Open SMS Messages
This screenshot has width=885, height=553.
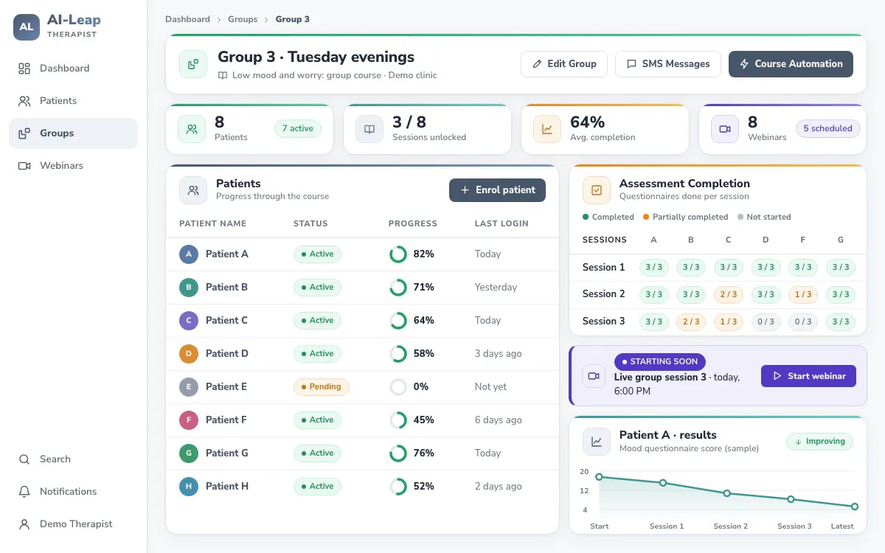point(668,64)
